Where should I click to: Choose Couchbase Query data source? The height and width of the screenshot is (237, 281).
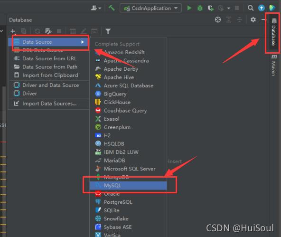coord(128,111)
